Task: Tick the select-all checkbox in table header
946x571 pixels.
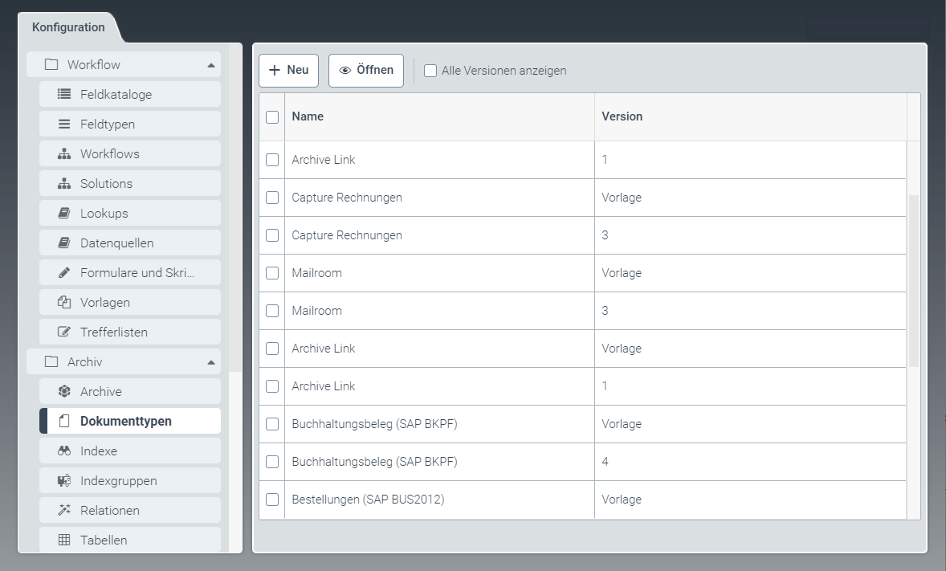Action: point(272,116)
